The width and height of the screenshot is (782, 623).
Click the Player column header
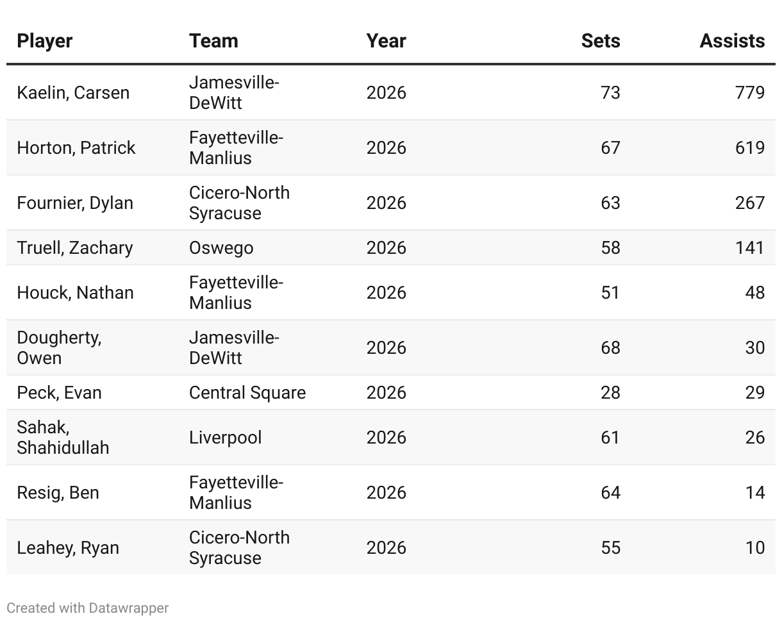[45, 41]
